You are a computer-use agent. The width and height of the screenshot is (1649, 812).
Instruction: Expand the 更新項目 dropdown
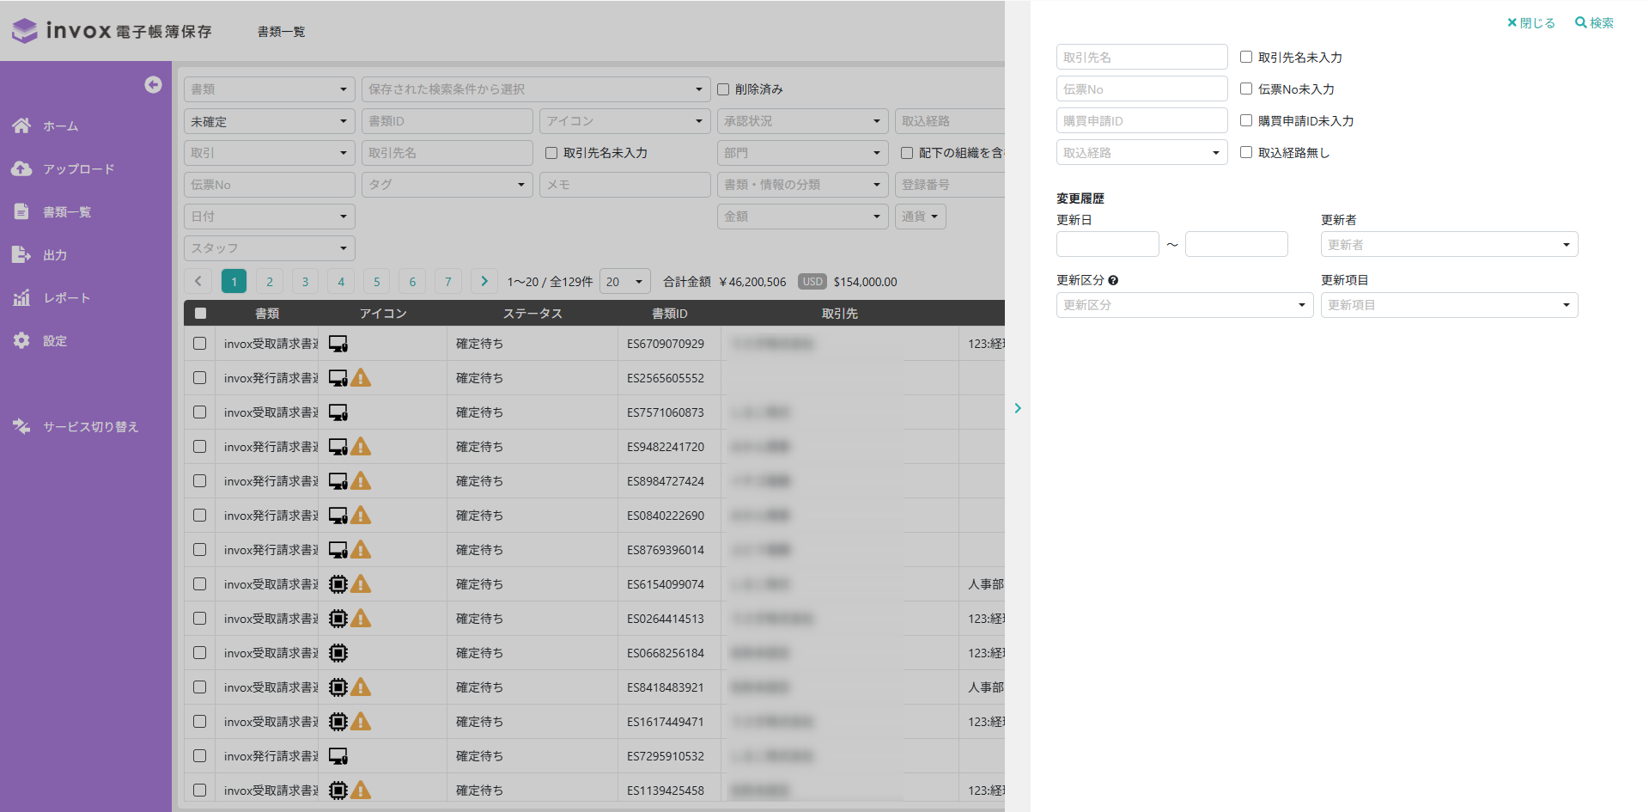(x=1449, y=305)
